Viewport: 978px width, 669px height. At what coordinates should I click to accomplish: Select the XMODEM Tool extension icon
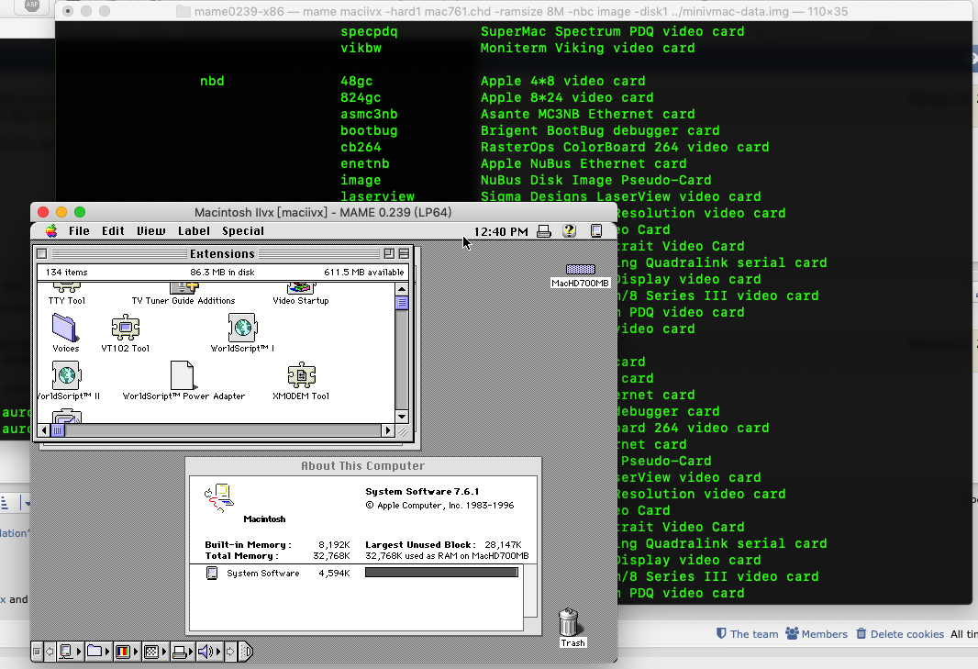coord(301,375)
